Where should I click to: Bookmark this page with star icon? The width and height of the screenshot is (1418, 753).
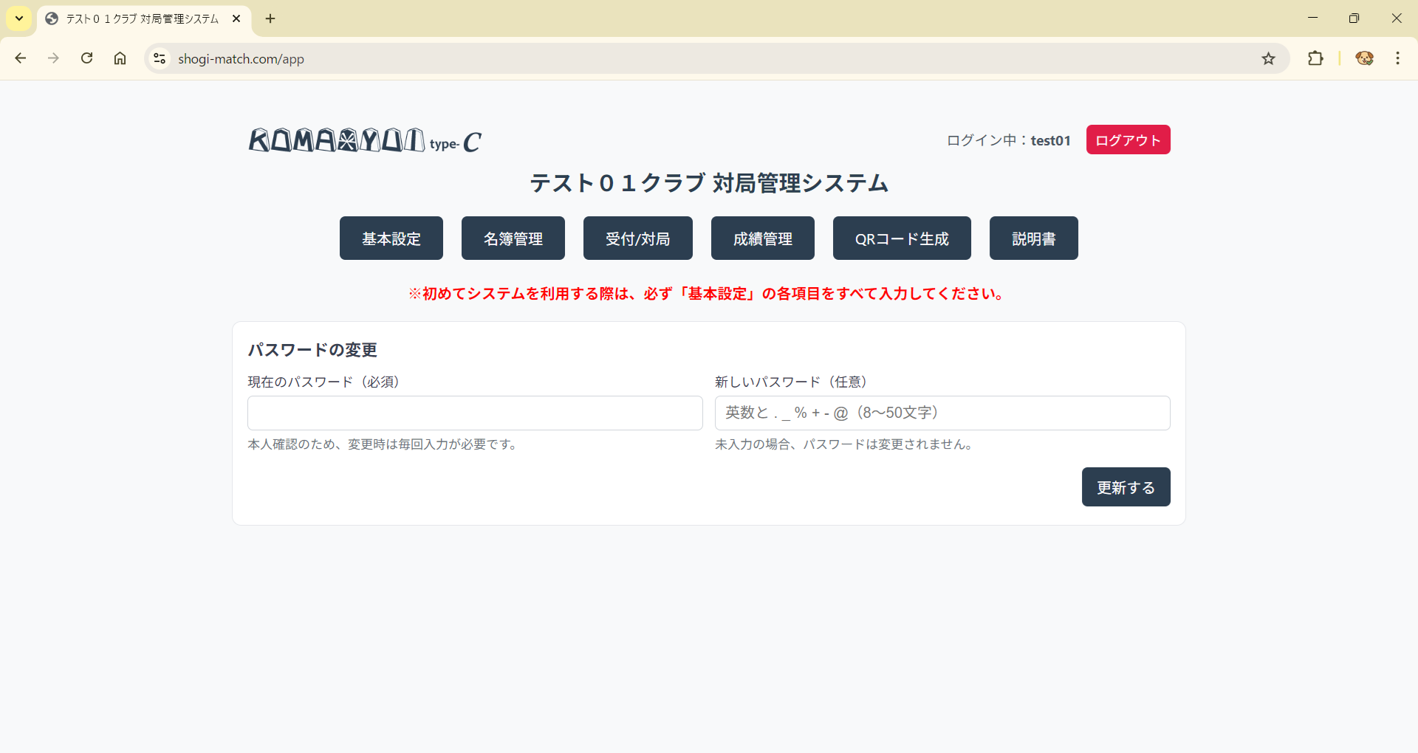tap(1268, 58)
